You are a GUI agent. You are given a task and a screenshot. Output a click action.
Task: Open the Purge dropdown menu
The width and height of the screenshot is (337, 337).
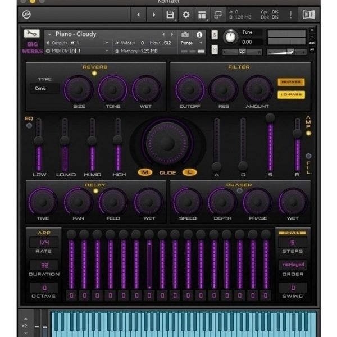(x=192, y=43)
